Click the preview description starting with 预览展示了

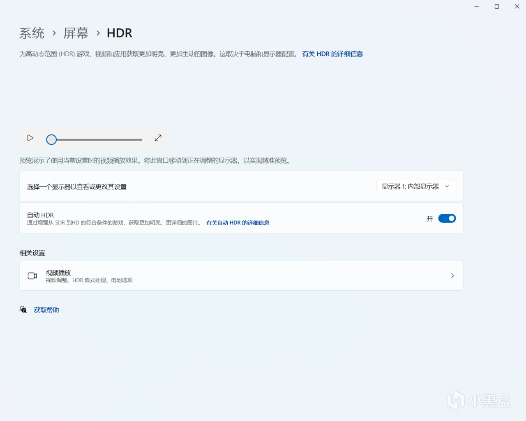tap(156, 160)
